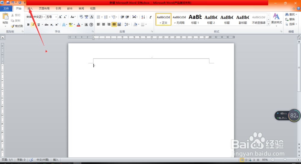Expand the Styles gallery More arrow
Image resolution: width=301 pixels, height=164 pixels.
click(268, 23)
